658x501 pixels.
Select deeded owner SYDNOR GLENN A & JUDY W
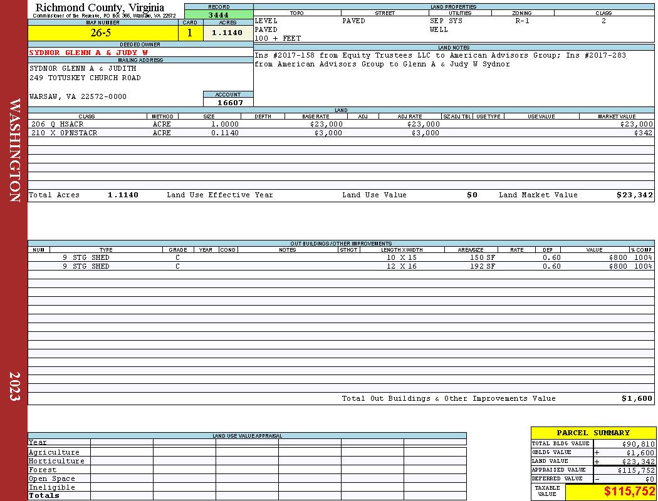click(88, 53)
